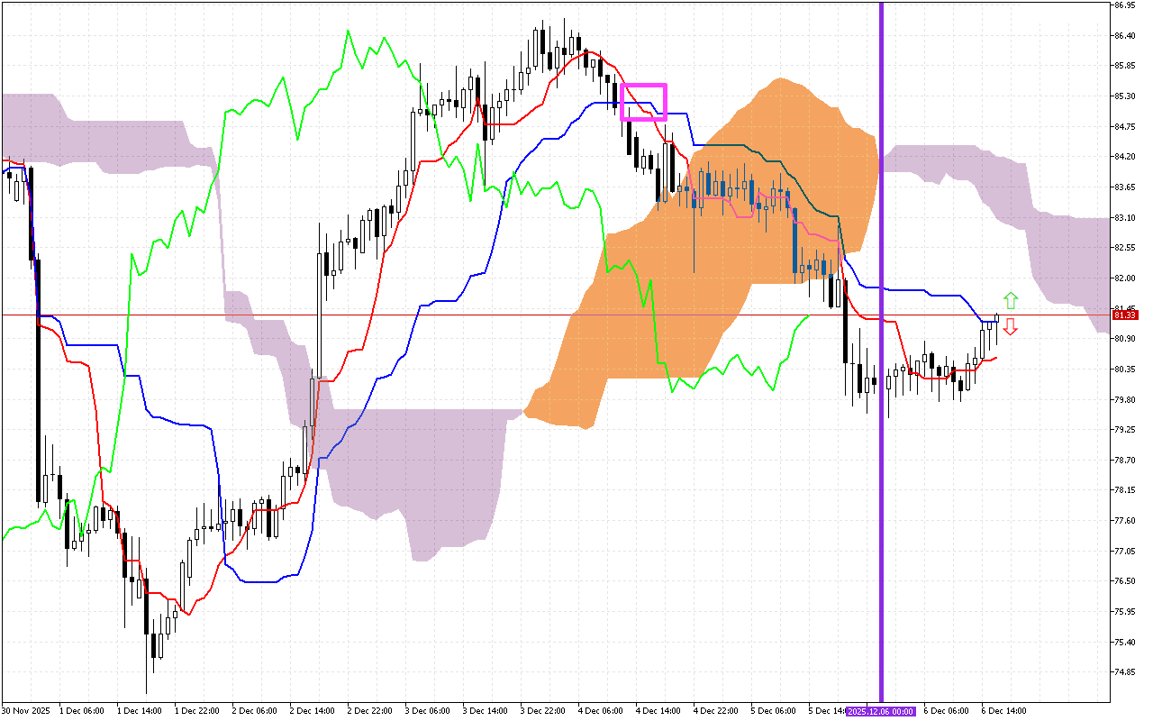Viewport: 1153px width, 721px height.
Task: Click the 1 Dec 14:00 time label
Action: (139, 711)
